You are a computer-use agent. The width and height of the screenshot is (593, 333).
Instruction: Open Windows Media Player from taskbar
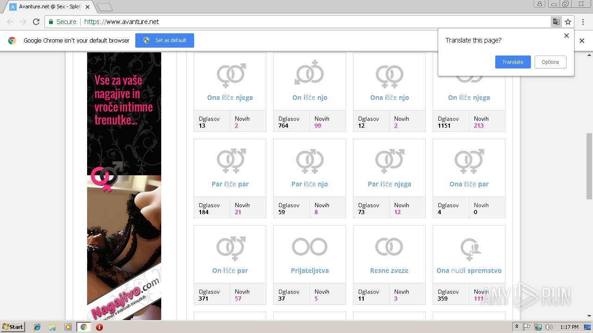coord(68,327)
